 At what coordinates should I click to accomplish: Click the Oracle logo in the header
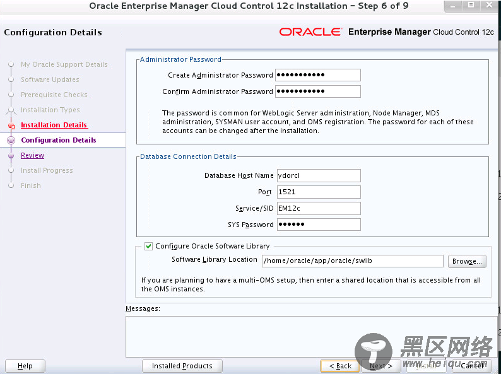click(310, 32)
